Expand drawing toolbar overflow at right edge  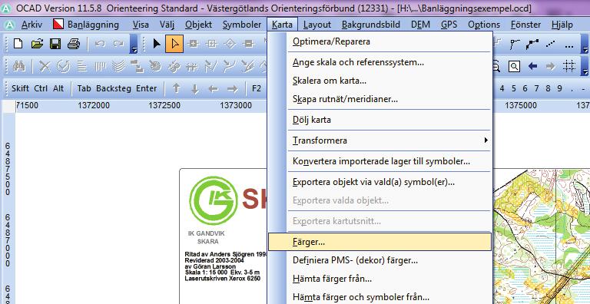585,44
